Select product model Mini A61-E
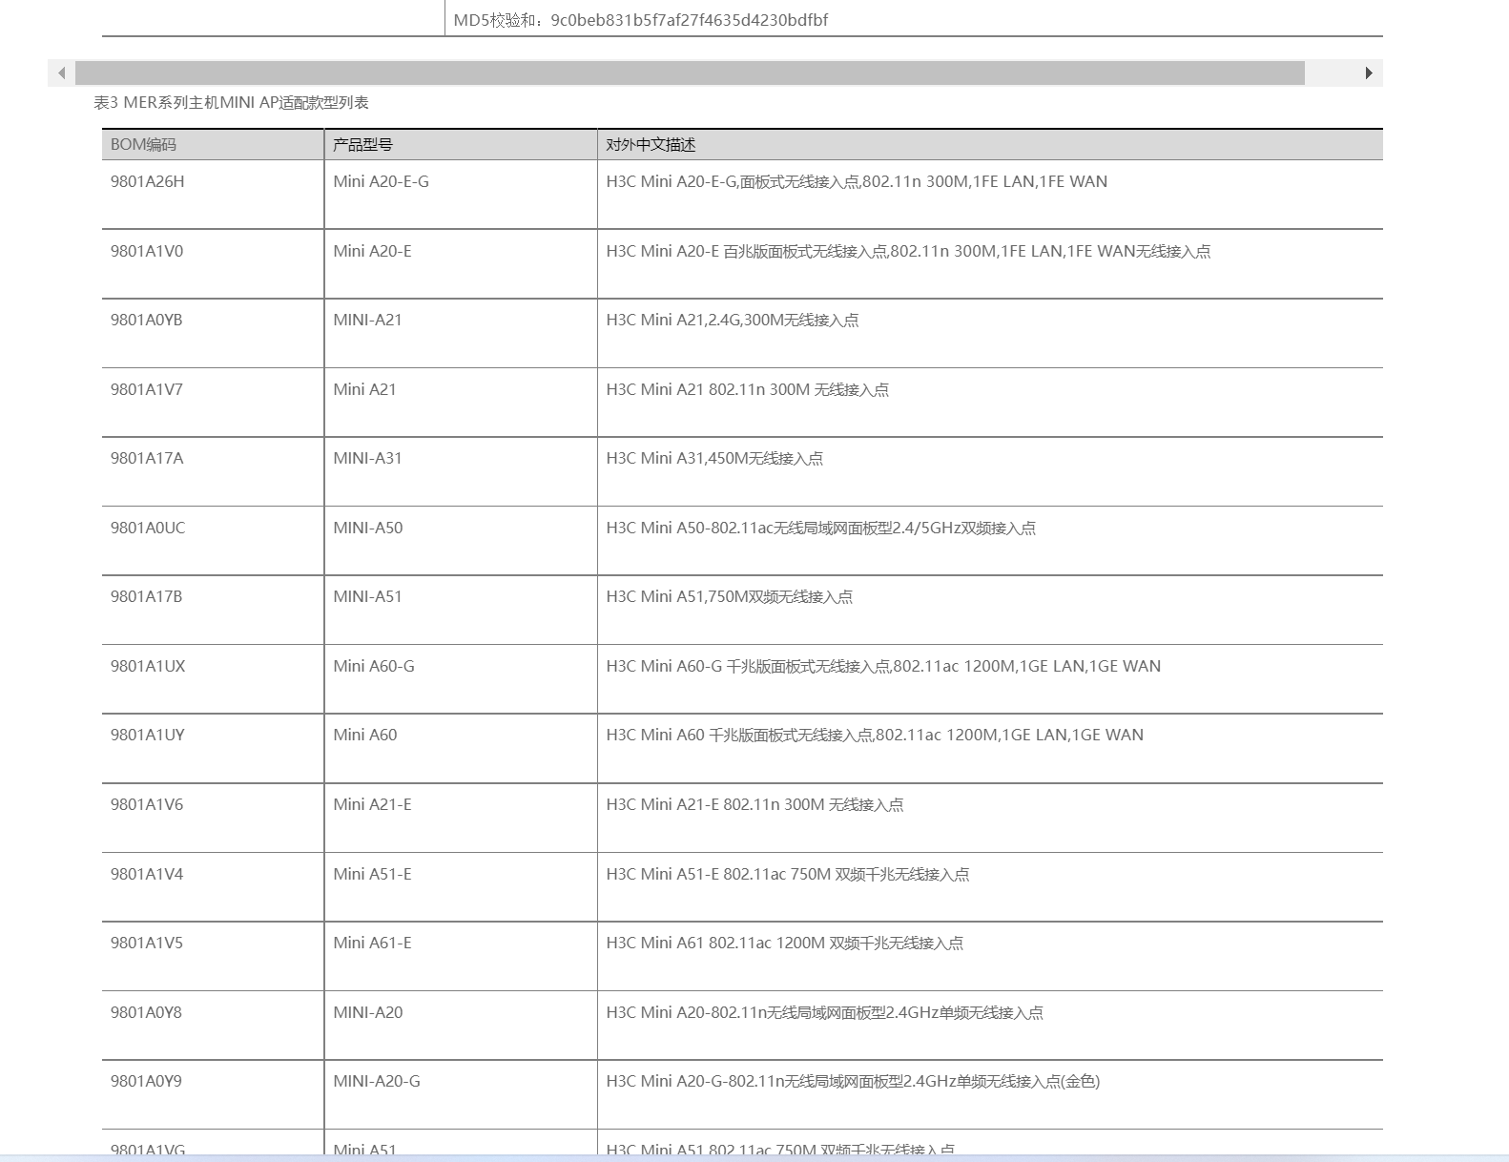The width and height of the screenshot is (1509, 1162). coord(372,943)
